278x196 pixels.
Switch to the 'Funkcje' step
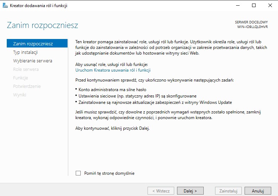[20, 78]
